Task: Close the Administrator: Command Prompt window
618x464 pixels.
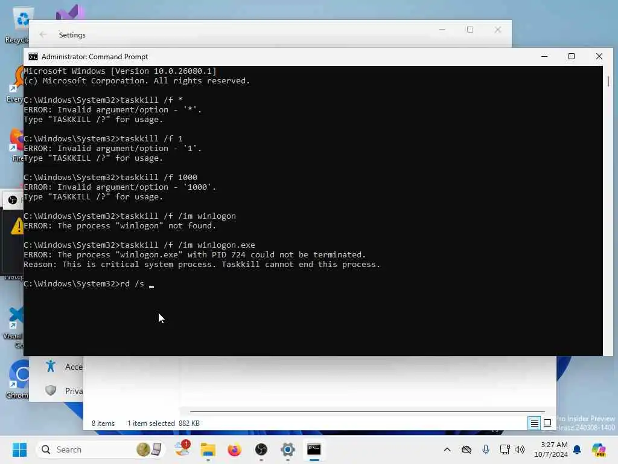Action: click(599, 56)
